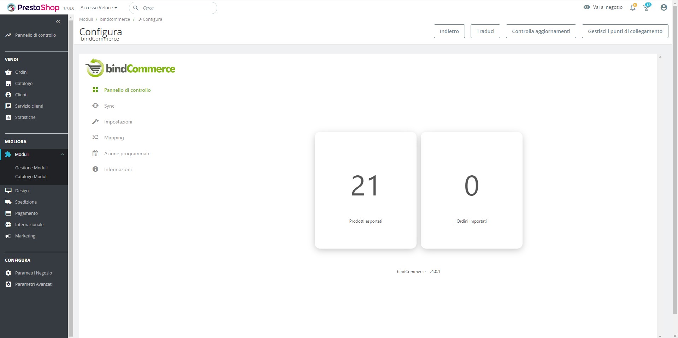Select Gestione Moduli submenu item
Screen dimensions: 678x338
31,168
